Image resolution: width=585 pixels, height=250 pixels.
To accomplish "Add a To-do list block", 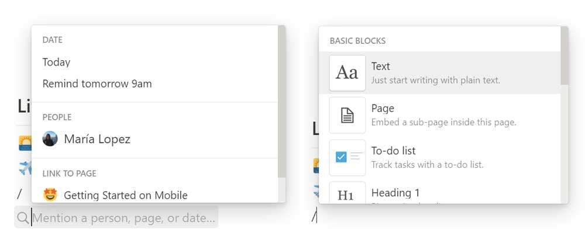I will (427, 157).
